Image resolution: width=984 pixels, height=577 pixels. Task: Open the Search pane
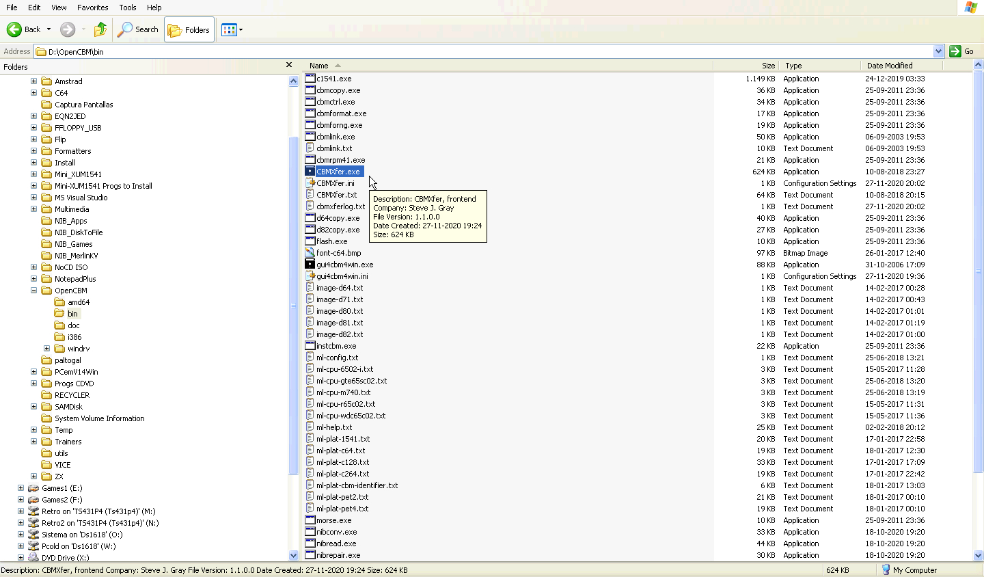(x=138, y=29)
